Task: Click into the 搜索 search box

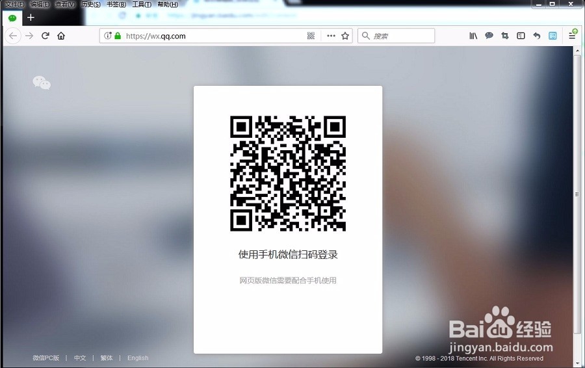Action: (x=396, y=36)
